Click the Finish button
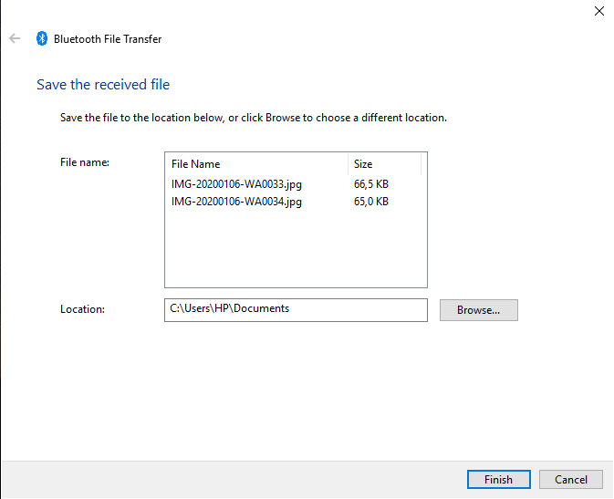Viewport: 614px width, 499px height. coord(498,480)
